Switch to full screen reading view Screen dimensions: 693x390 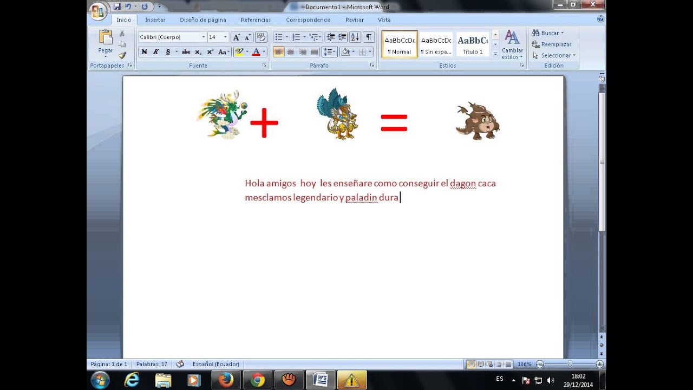click(480, 364)
